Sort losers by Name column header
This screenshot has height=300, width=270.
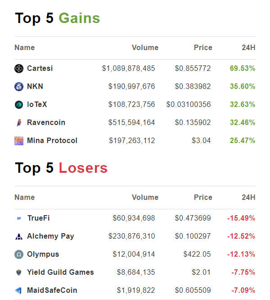24,198
